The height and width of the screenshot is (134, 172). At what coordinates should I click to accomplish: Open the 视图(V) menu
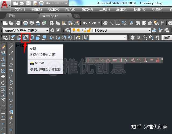point(54,9)
